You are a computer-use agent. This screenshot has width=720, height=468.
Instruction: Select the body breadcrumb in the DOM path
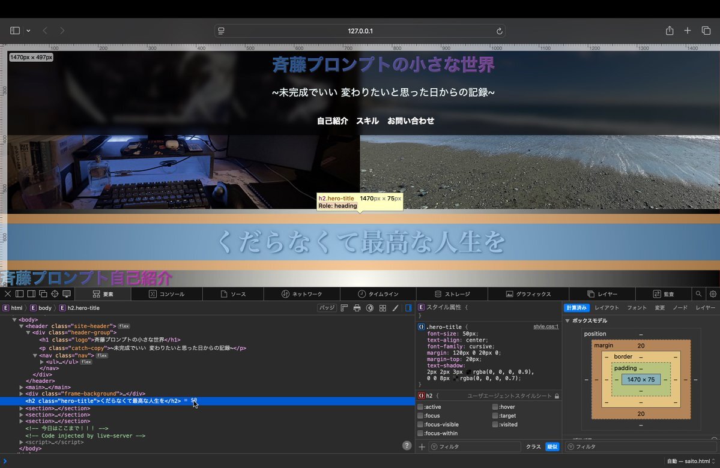click(x=41, y=308)
